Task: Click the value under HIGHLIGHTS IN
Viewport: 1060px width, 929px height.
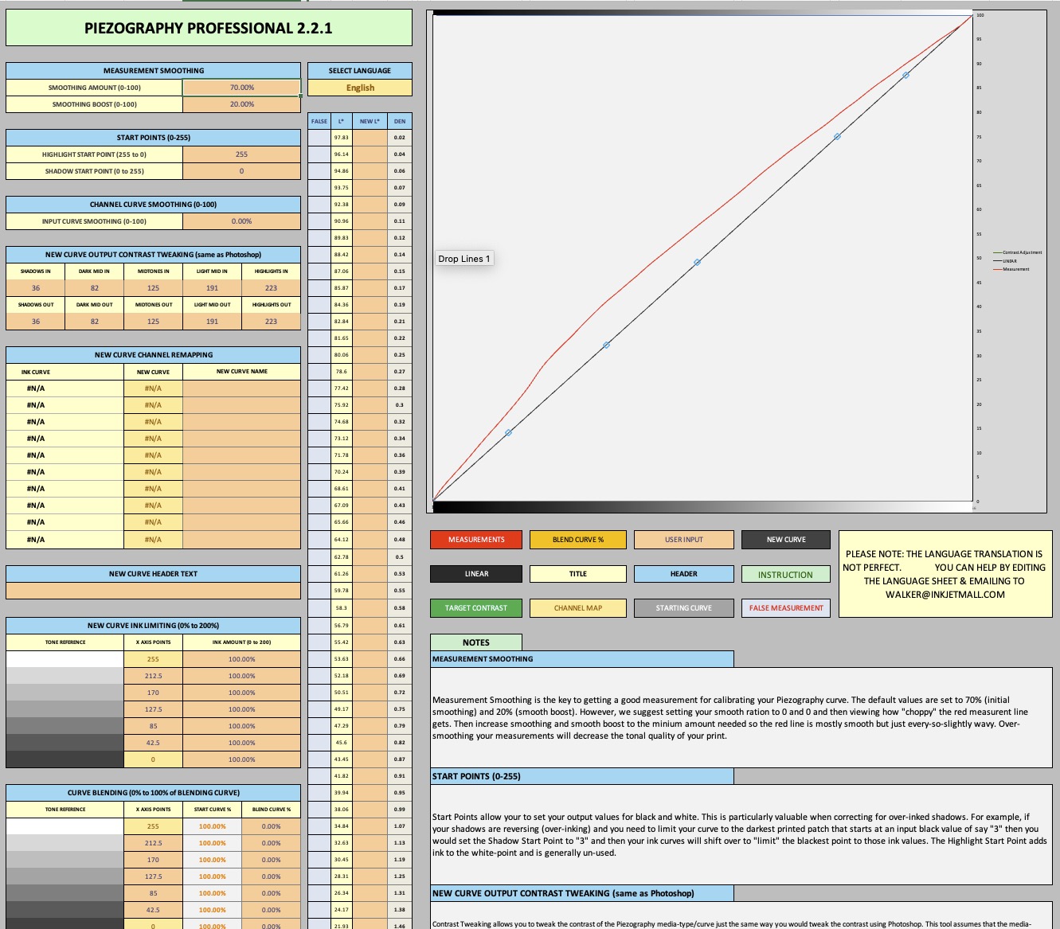Action: coord(272,288)
